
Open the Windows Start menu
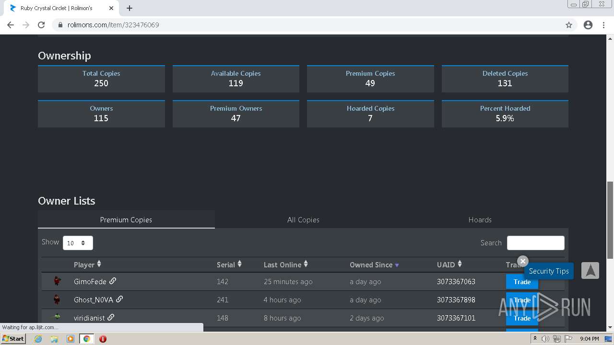[13, 339]
